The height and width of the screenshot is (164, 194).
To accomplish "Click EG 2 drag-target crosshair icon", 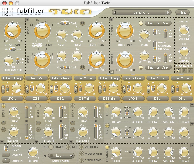I will [107, 126].
